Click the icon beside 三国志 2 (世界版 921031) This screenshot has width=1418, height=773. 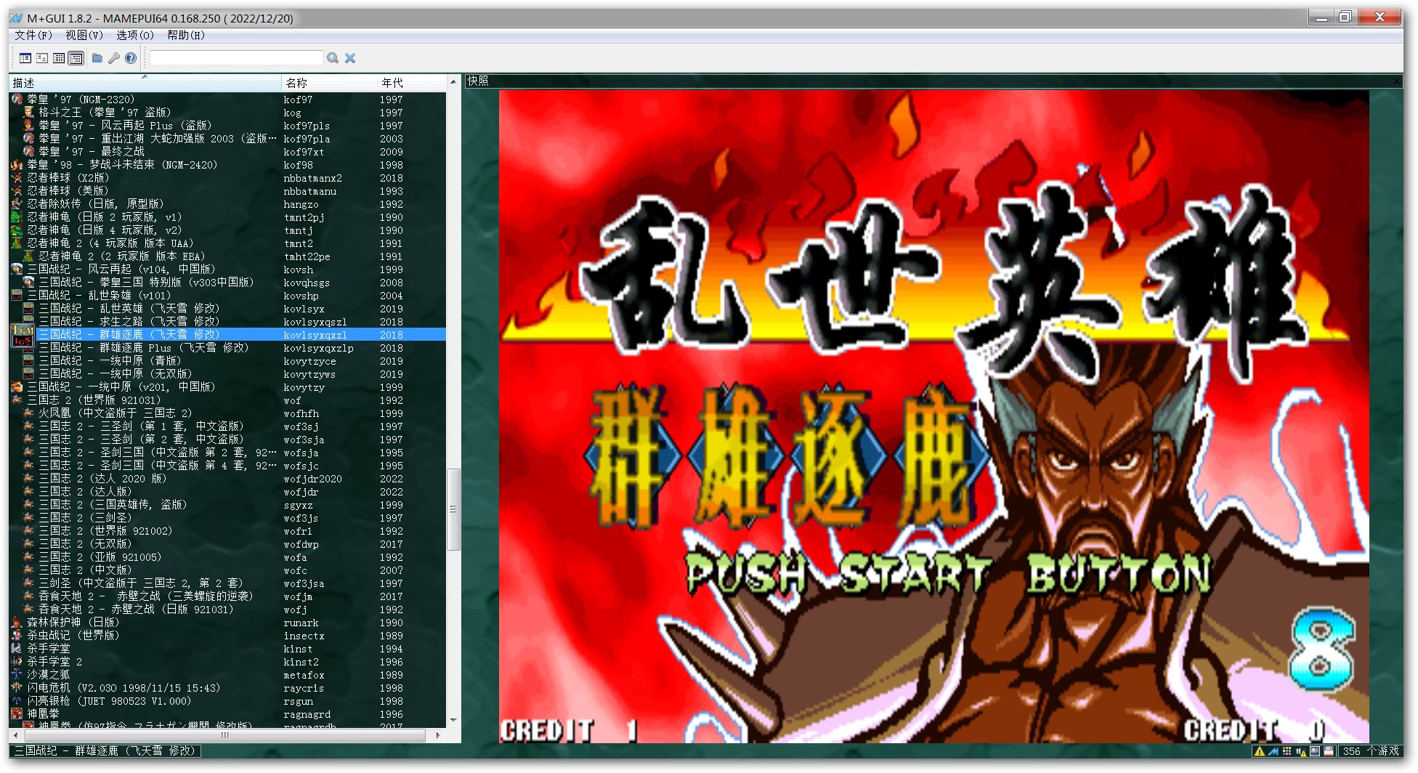pos(17,400)
